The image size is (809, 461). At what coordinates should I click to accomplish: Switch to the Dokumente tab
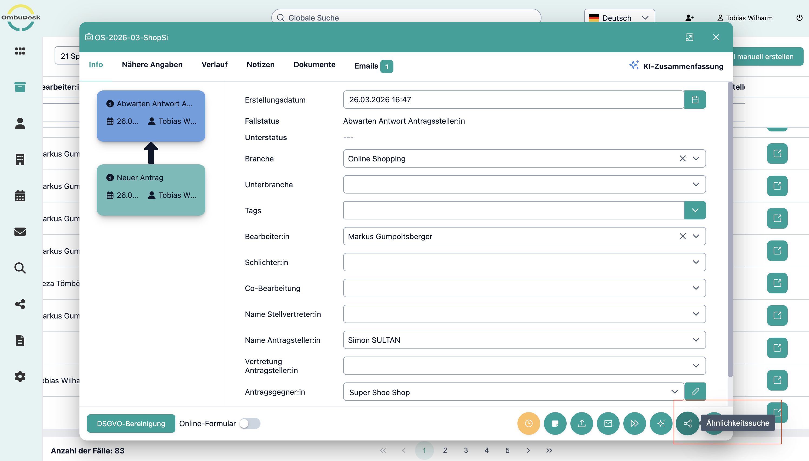point(314,65)
